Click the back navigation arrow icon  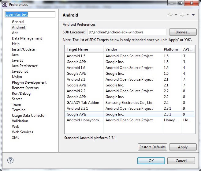point(170,15)
